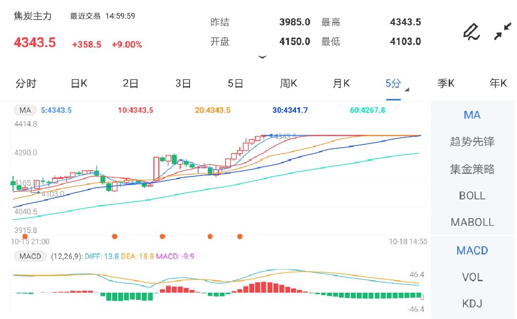Open the 季K chart tab

[446, 83]
